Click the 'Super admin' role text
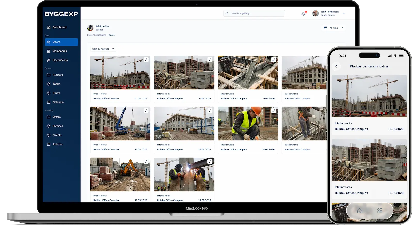Image resolution: width=413 pixels, height=226 pixels. point(327,15)
